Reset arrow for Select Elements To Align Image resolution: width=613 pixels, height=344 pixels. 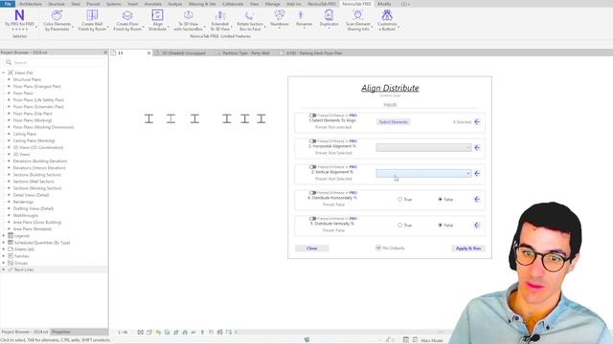click(477, 121)
